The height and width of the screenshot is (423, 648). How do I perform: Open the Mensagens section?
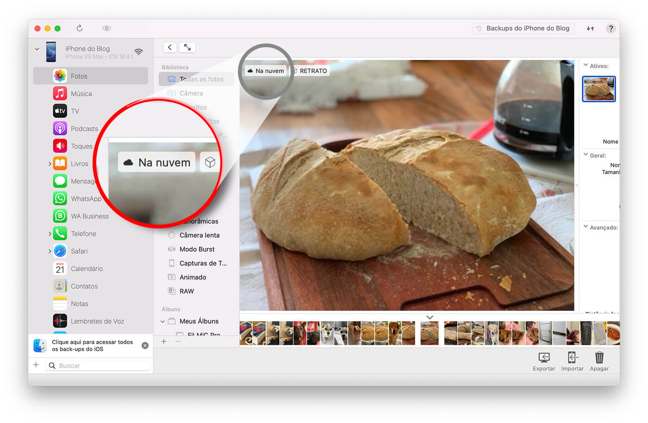click(x=74, y=181)
